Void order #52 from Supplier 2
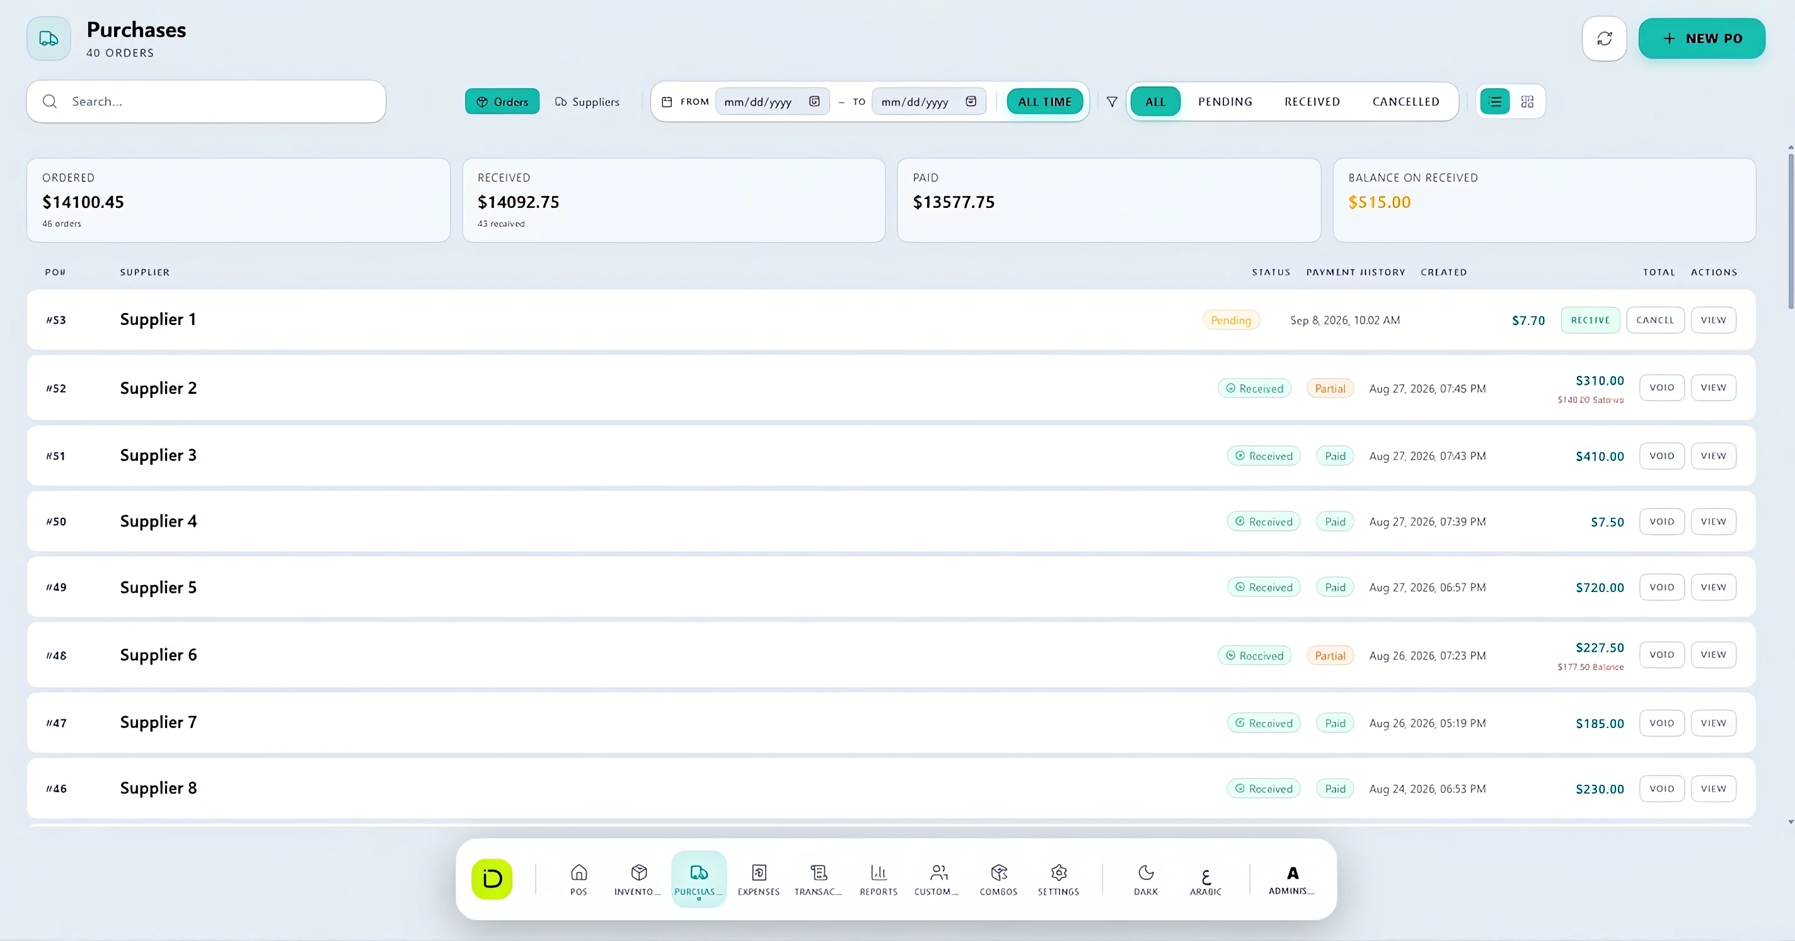The width and height of the screenshot is (1795, 941). pyautogui.click(x=1661, y=387)
